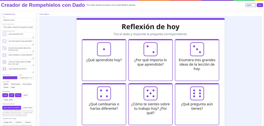Click the preview die showing four dots

click(x=104, y=93)
